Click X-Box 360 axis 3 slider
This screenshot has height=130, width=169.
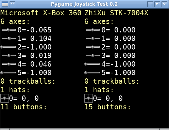(9, 56)
